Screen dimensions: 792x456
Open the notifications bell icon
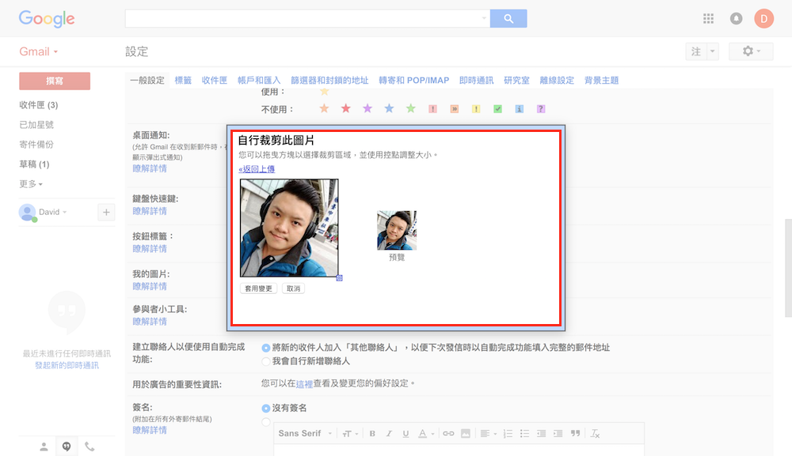pos(736,18)
